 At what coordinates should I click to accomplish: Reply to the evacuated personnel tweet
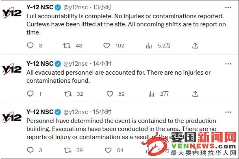click(30, 94)
